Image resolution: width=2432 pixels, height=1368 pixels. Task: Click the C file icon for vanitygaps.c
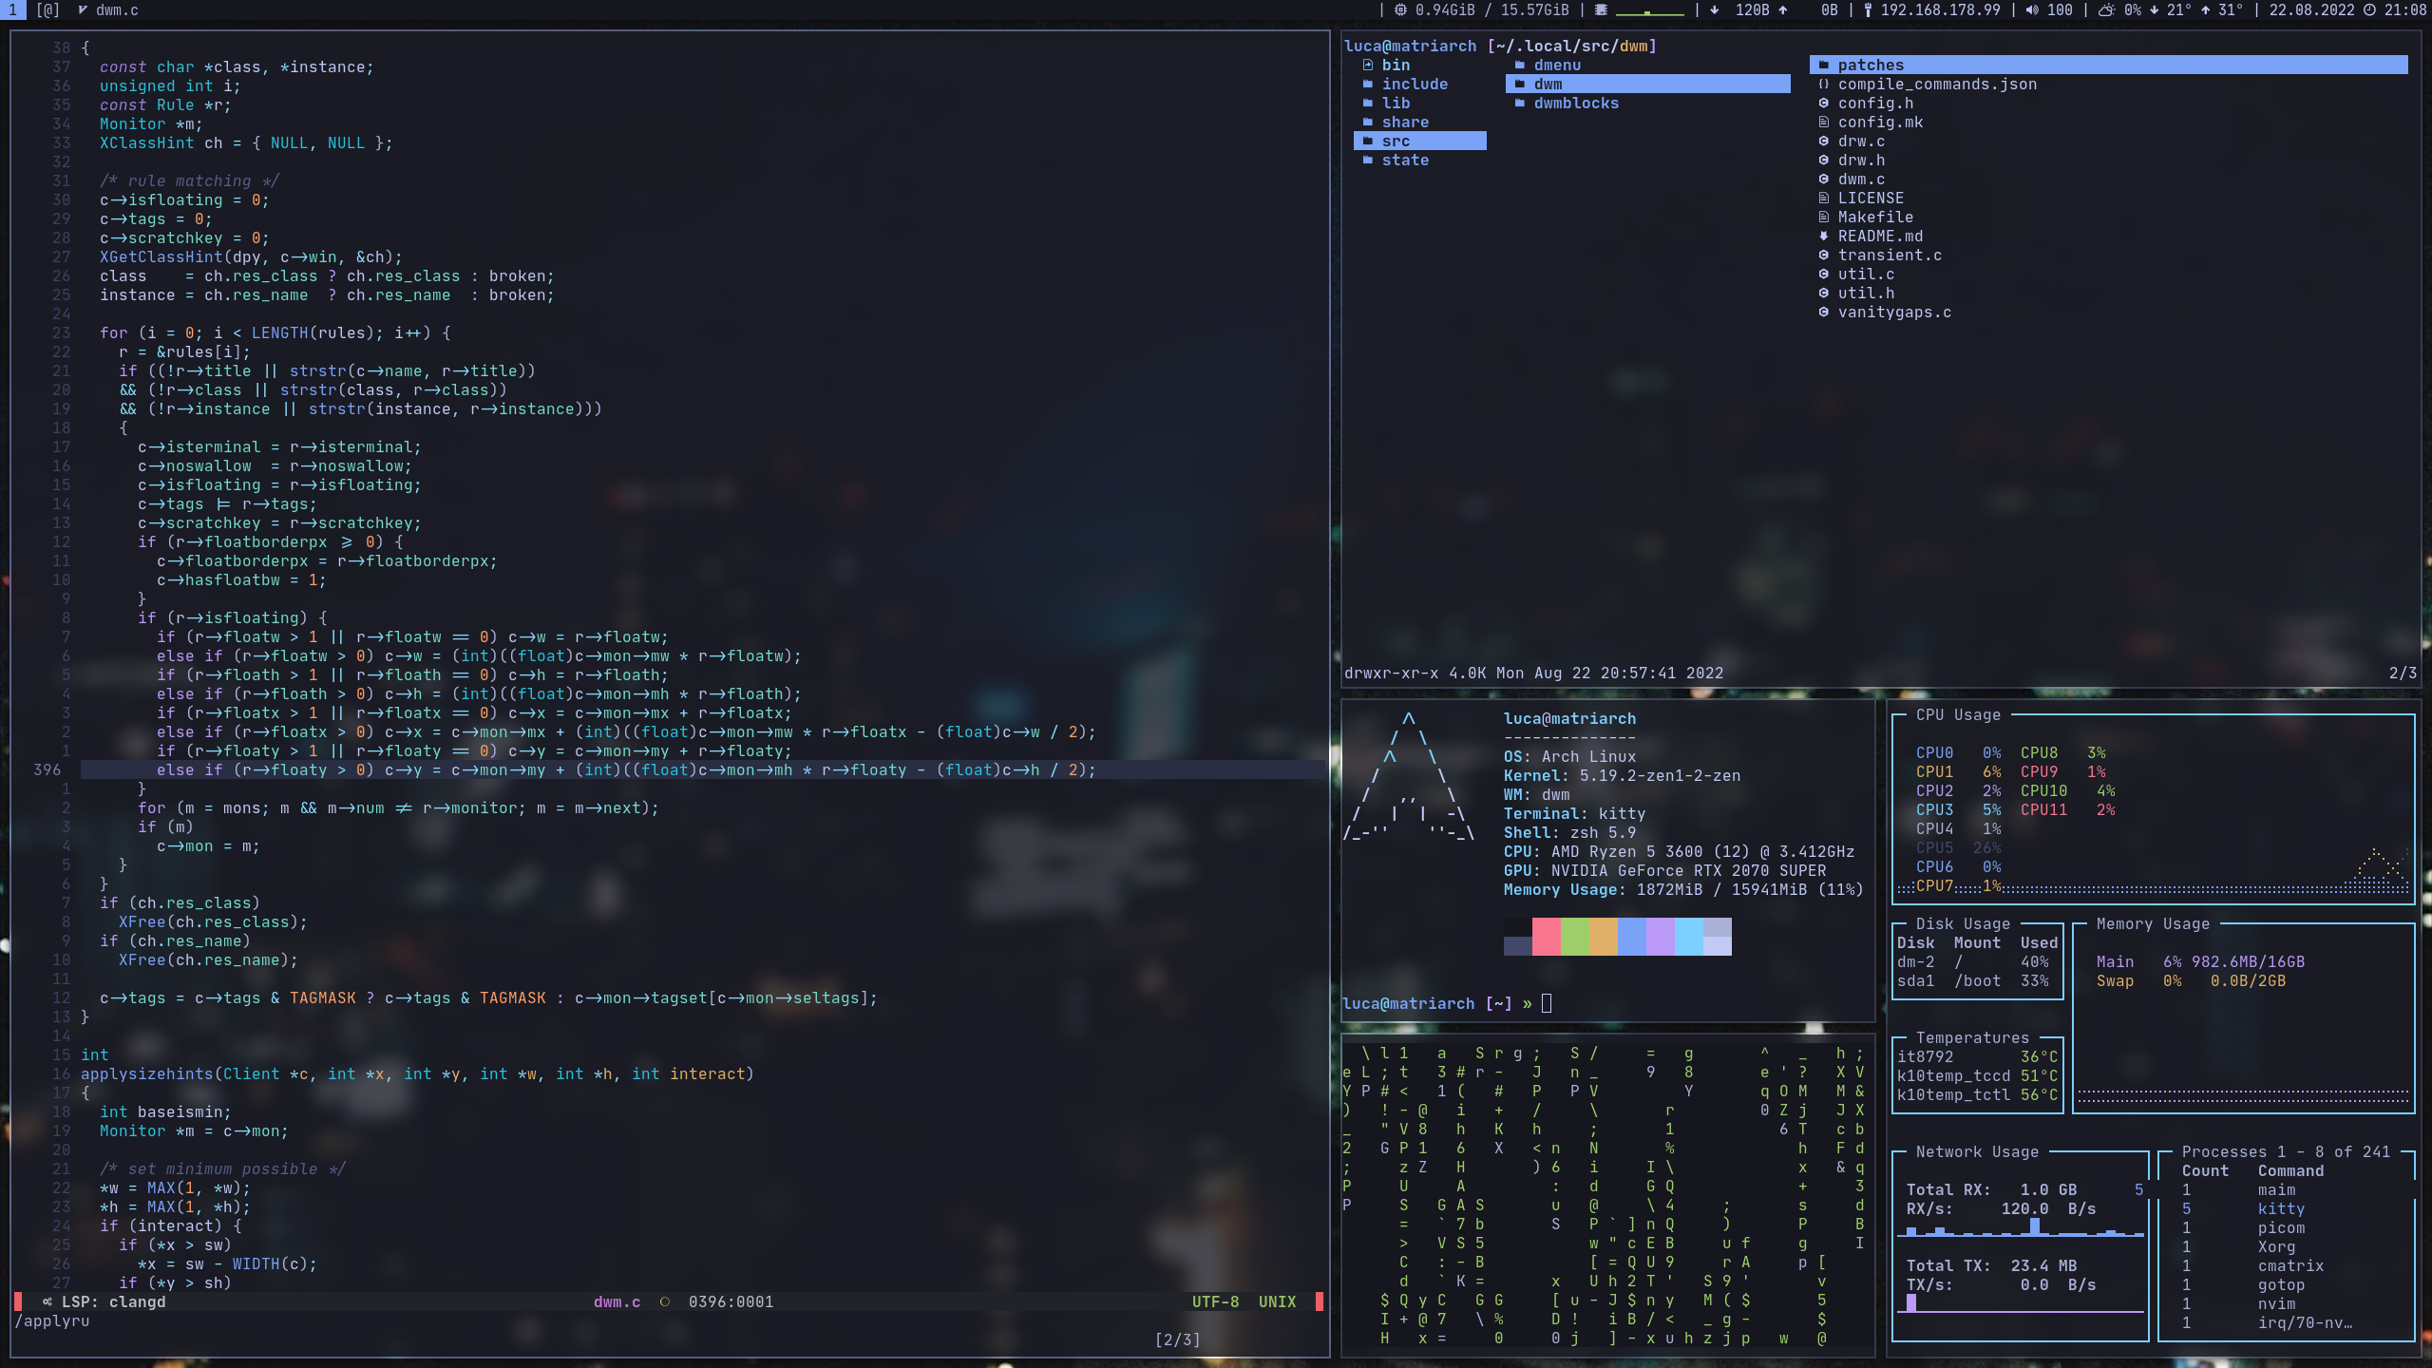click(1824, 312)
